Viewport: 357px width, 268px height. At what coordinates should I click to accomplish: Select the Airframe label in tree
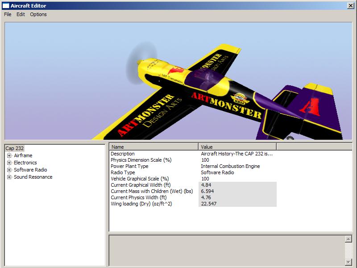(x=23, y=155)
